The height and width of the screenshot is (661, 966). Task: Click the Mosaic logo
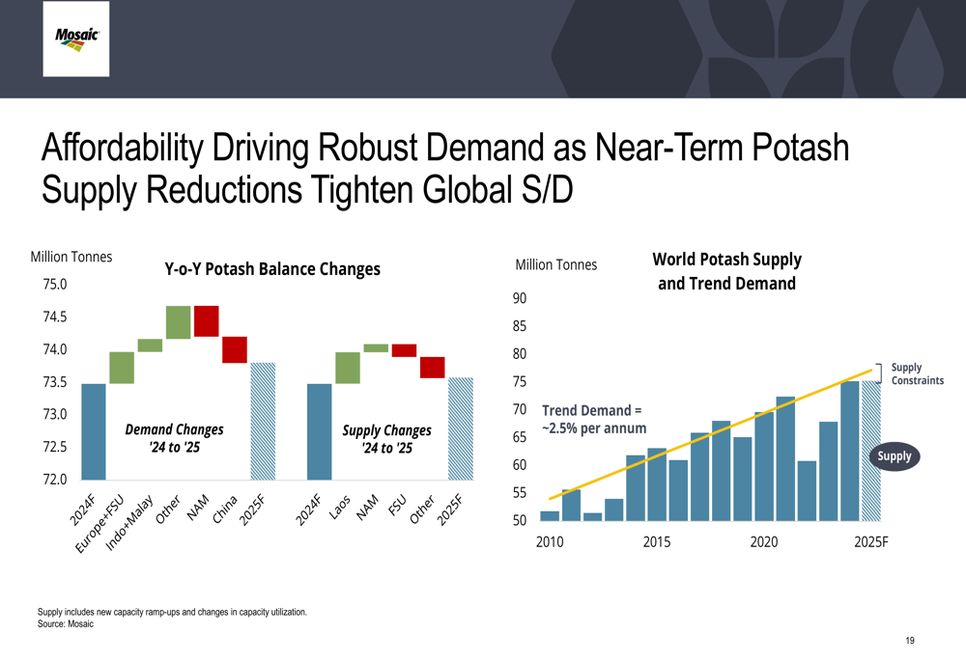pyautogui.click(x=76, y=39)
